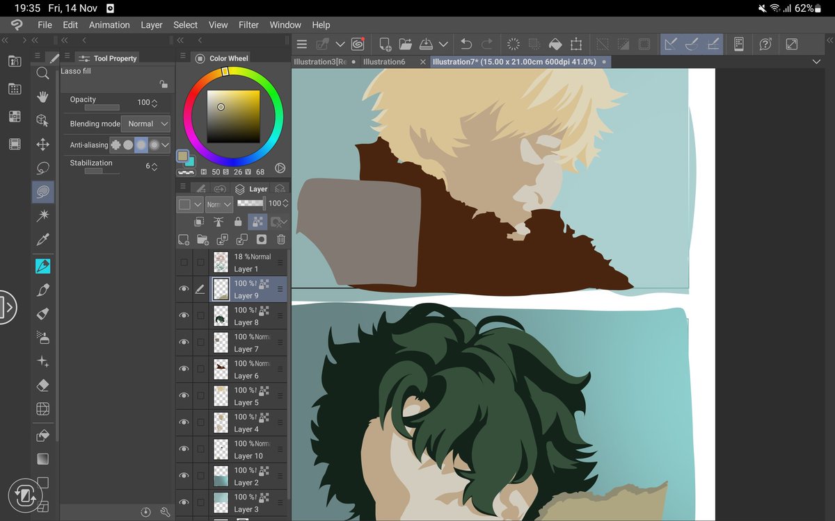Show Layer 1 by clicking its visibility box
835x521 pixels.
tap(184, 262)
